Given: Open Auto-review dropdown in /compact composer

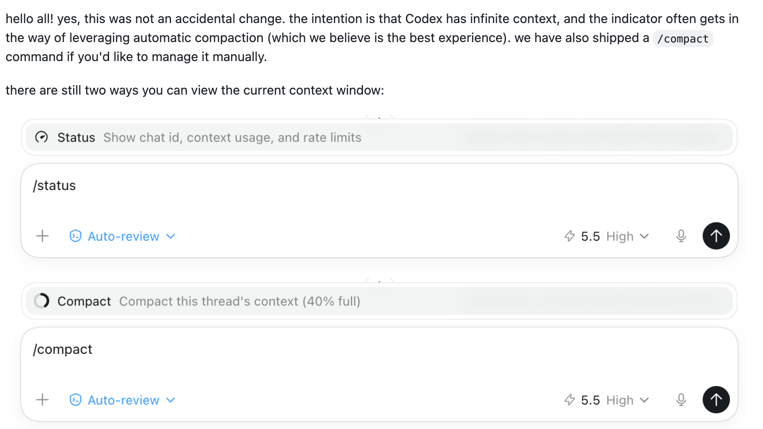Looking at the screenshot, I should (122, 400).
